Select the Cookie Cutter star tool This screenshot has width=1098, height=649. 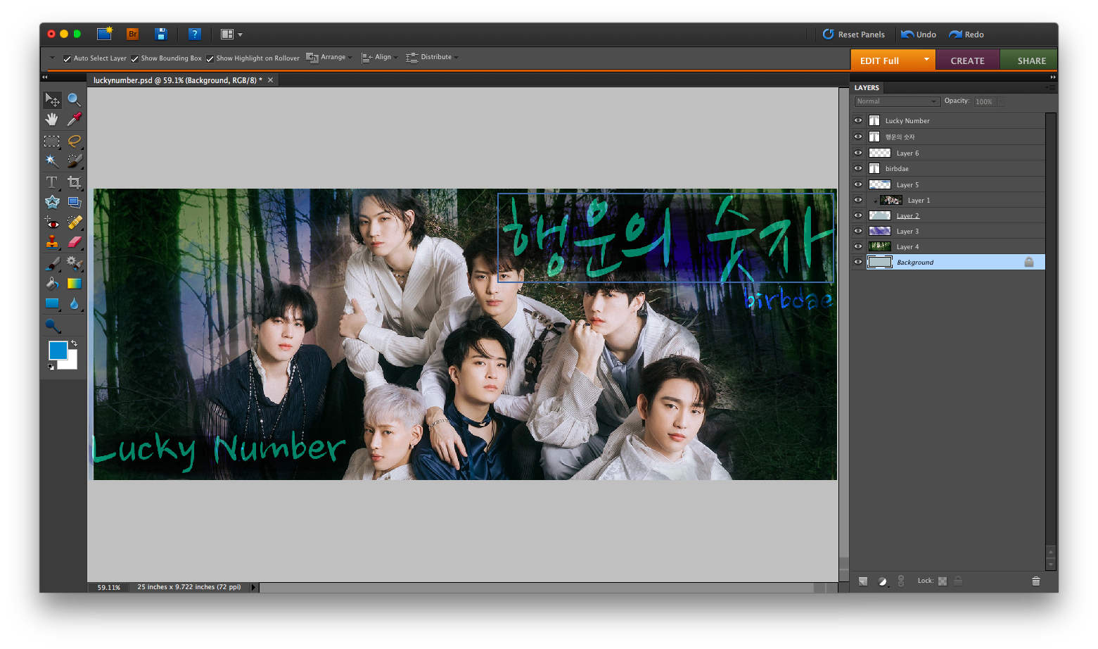[x=52, y=202]
